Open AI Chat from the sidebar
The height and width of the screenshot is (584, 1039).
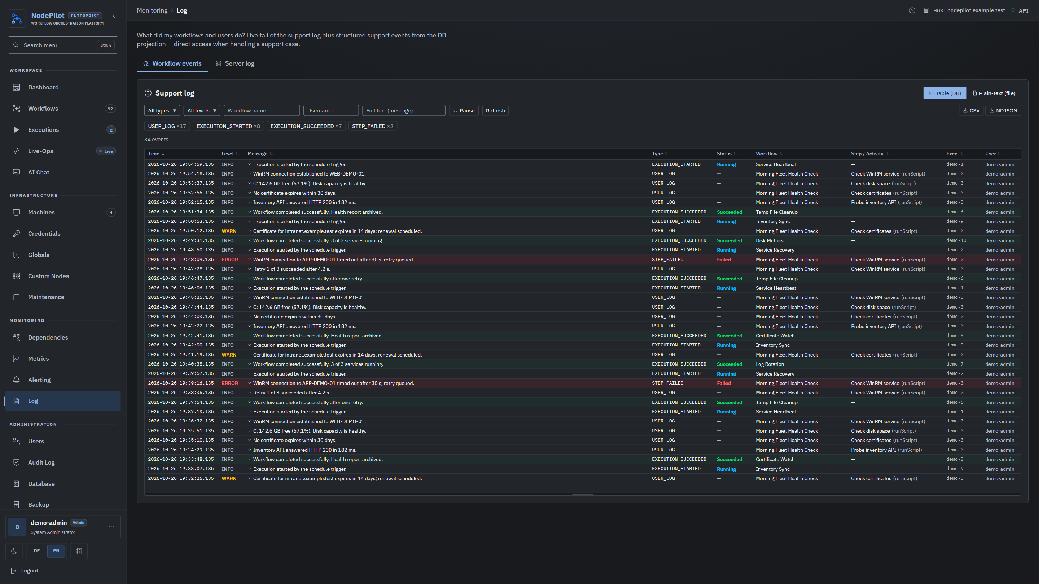click(63, 173)
